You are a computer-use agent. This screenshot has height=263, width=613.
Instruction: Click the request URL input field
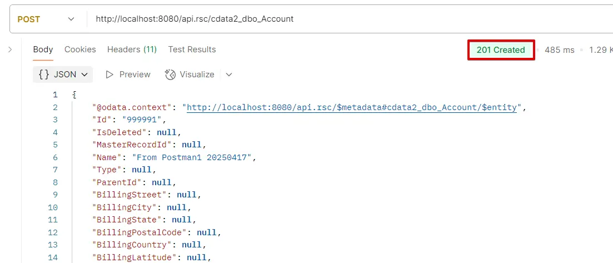(333, 19)
